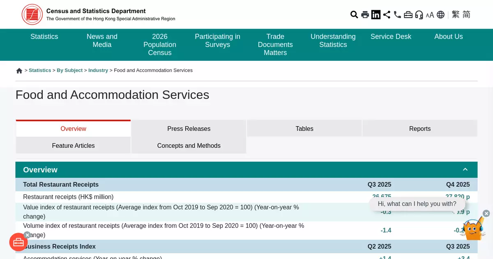
Task: Open the Press Releases tab
Action: tap(189, 128)
